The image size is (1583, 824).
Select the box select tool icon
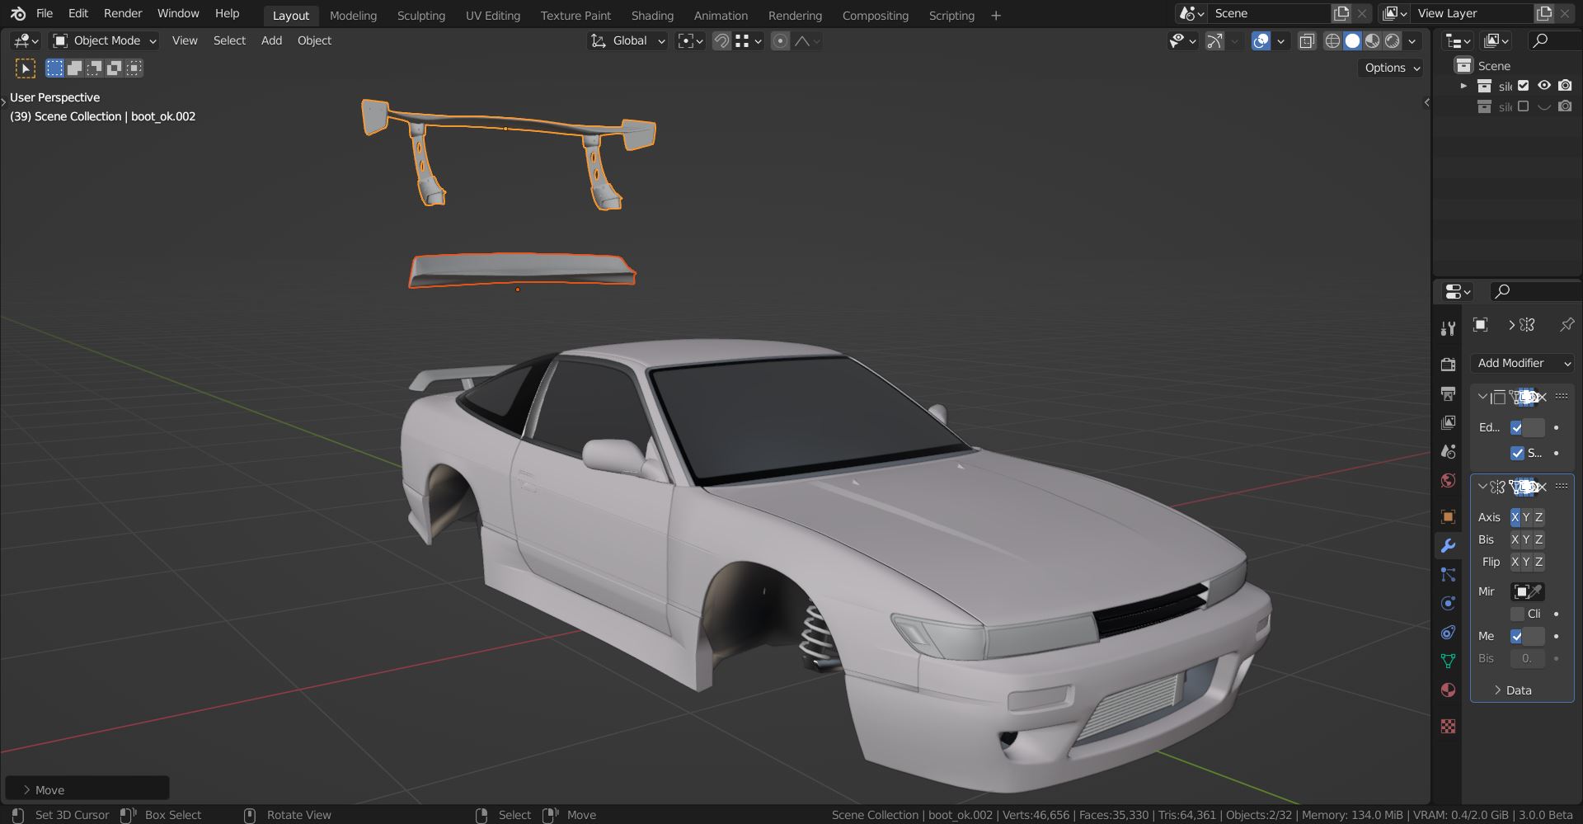tap(26, 68)
